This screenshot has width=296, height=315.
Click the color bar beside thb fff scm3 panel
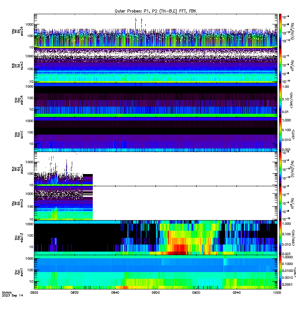click(280, 65)
